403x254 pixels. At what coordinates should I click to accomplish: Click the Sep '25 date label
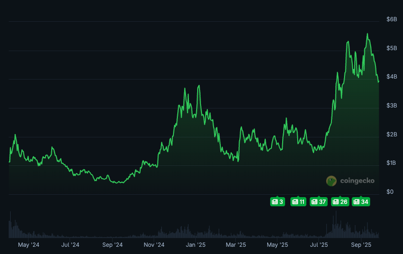point(360,245)
